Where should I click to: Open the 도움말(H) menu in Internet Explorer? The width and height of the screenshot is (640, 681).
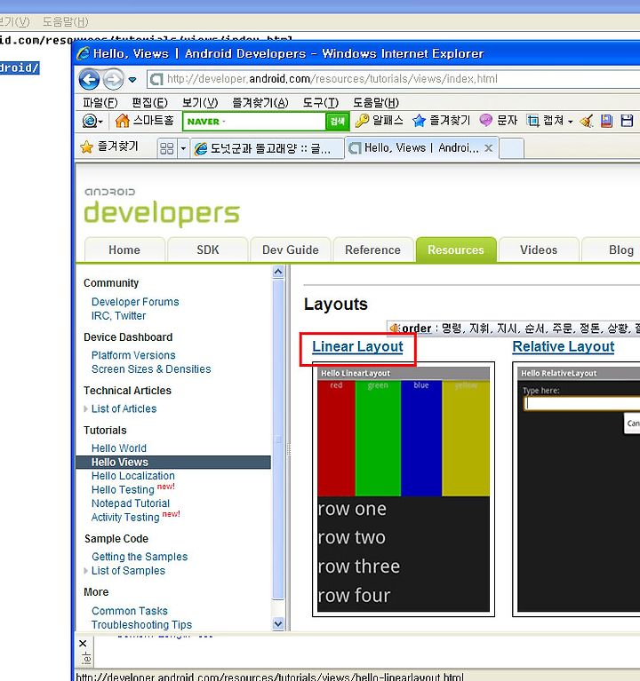[376, 102]
